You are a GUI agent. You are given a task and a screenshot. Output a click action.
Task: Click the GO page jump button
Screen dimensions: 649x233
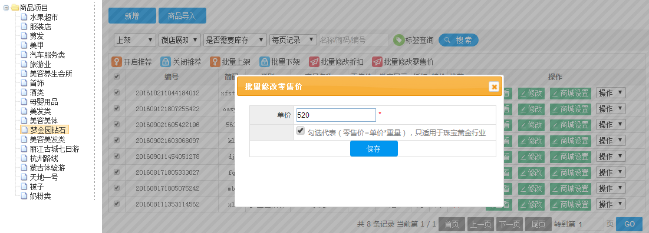tap(629, 224)
